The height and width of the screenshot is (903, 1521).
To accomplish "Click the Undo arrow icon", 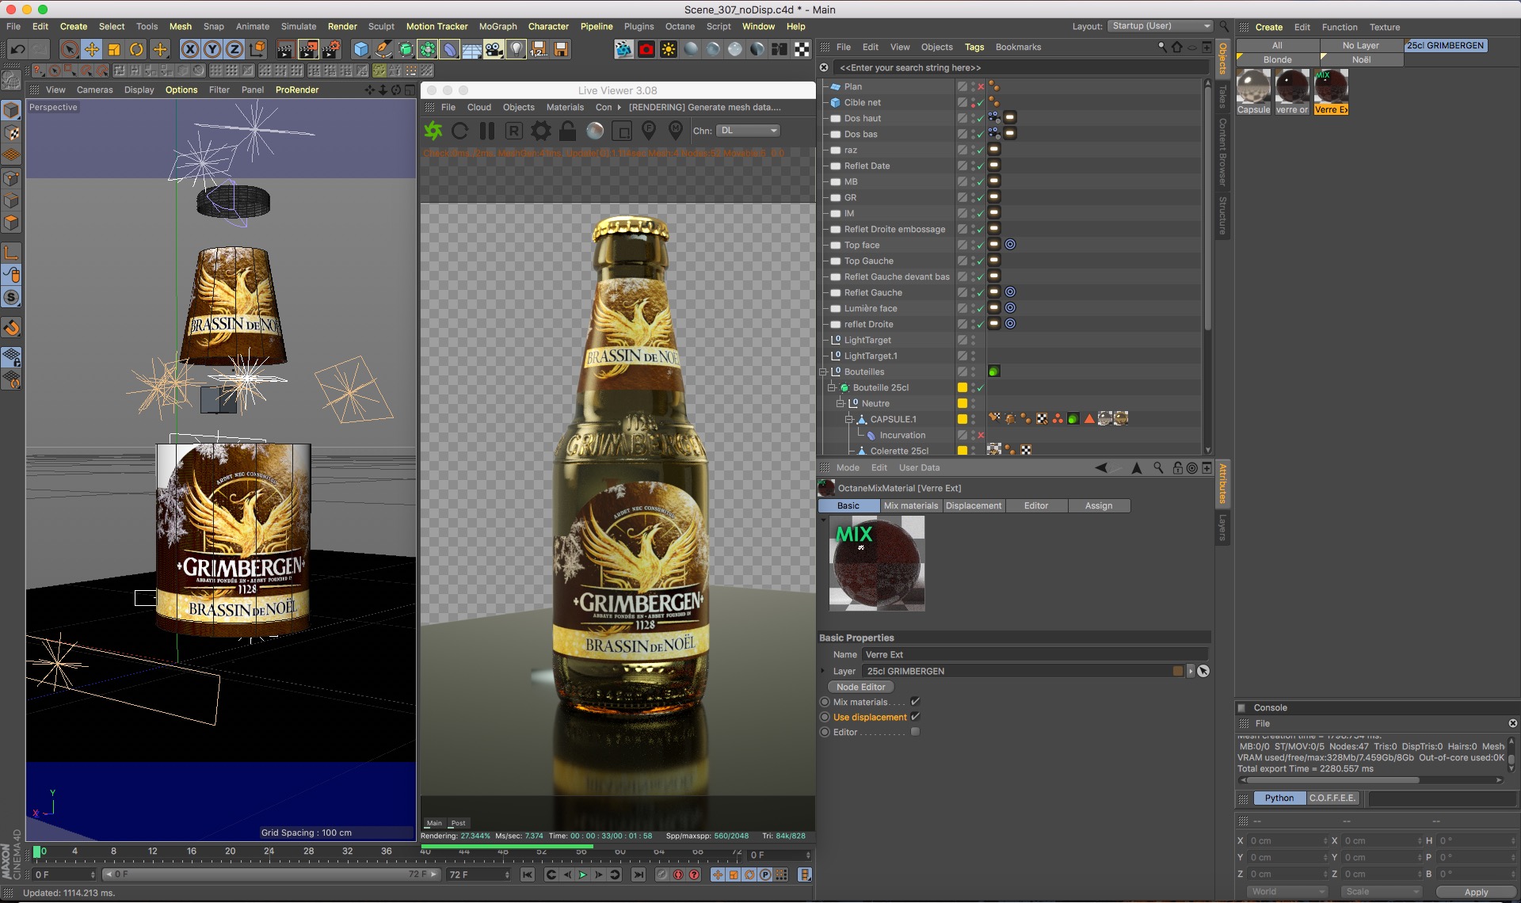I will point(17,49).
